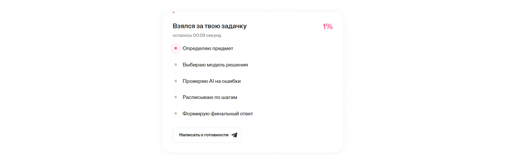
Task: Click the gray dot beside Выбираю модель решения
Action: [x=176, y=65]
